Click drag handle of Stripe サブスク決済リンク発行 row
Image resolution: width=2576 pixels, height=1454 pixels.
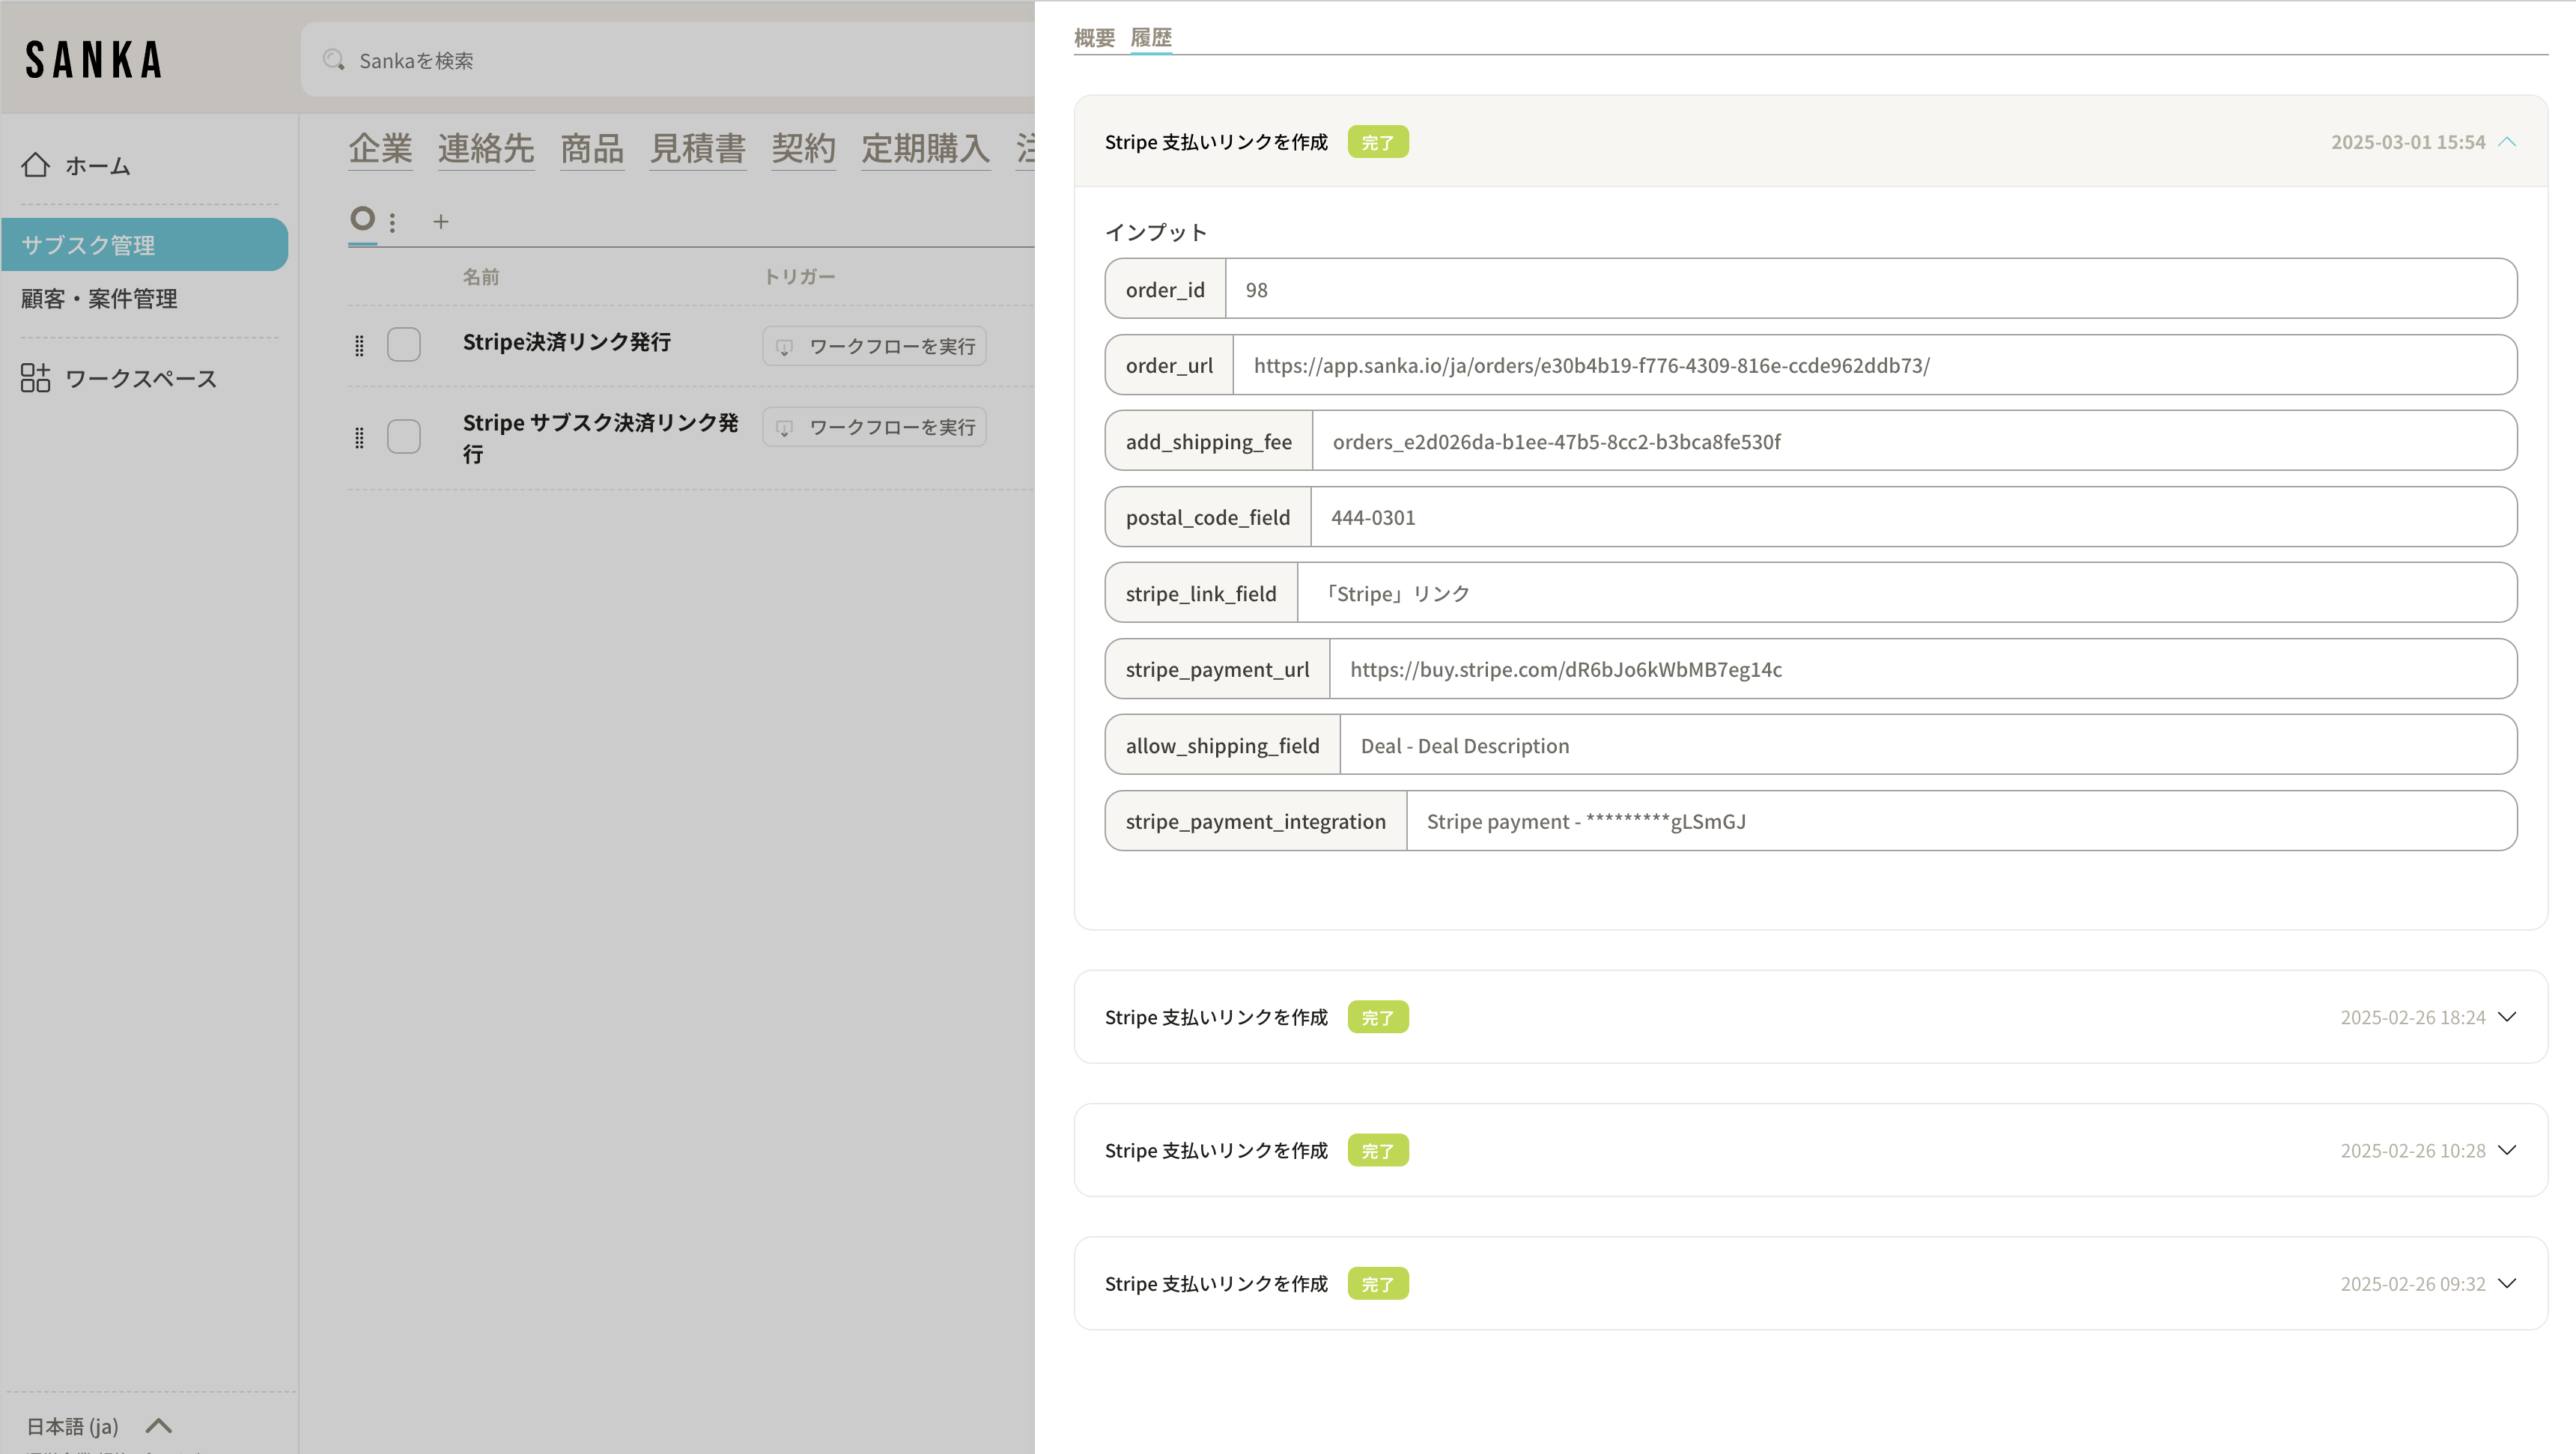tap(359, 437)
